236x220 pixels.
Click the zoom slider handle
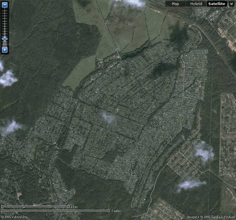pyautogui.click(x=5, y=39)
